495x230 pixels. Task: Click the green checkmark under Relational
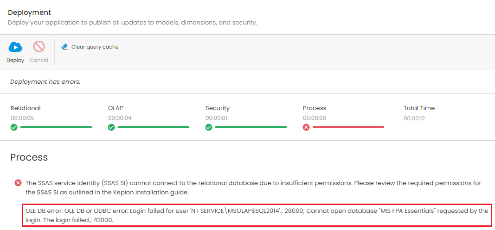coord(14,127)
